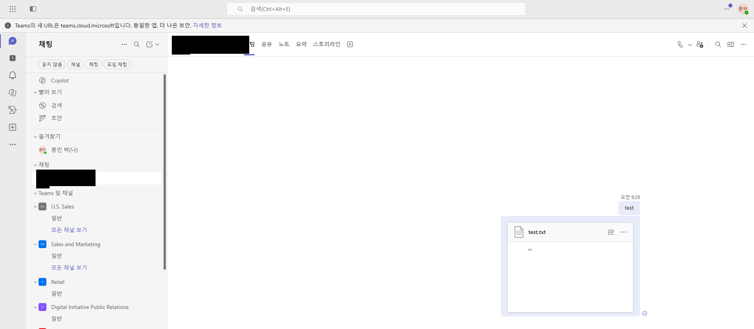Share the test.txt file

coord(611,232)
